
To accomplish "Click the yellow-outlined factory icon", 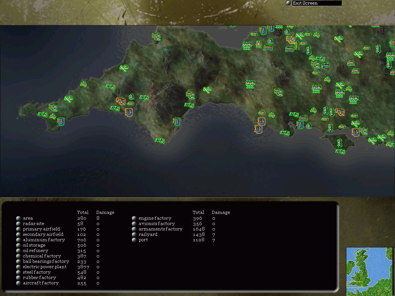I will point(290,40).
